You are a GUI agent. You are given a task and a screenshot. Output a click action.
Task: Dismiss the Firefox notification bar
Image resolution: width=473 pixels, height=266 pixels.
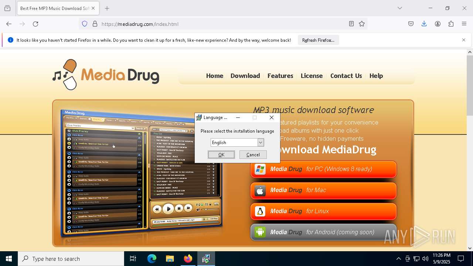pyautogui.click(x=464, y=40)
